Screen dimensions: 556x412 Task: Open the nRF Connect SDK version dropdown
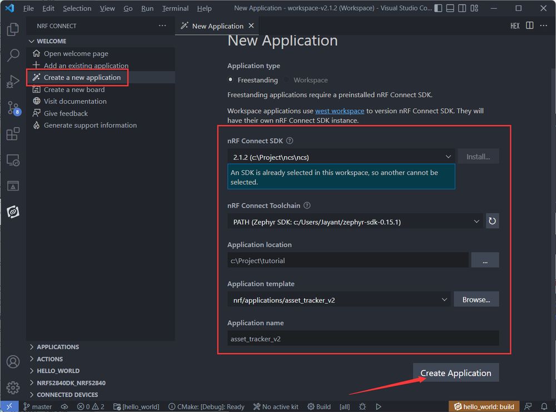click(341, 157)
